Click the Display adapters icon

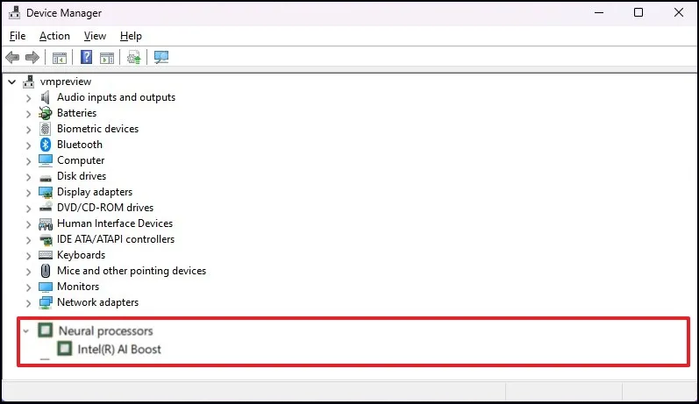coord(46,192)
